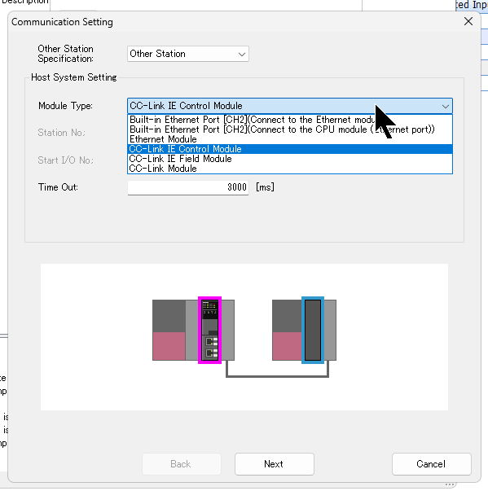Image resolution: width=488 pixels, height=491 pixels.
Task: Close the Communication Setting dialog
Action: coord(468,21)
